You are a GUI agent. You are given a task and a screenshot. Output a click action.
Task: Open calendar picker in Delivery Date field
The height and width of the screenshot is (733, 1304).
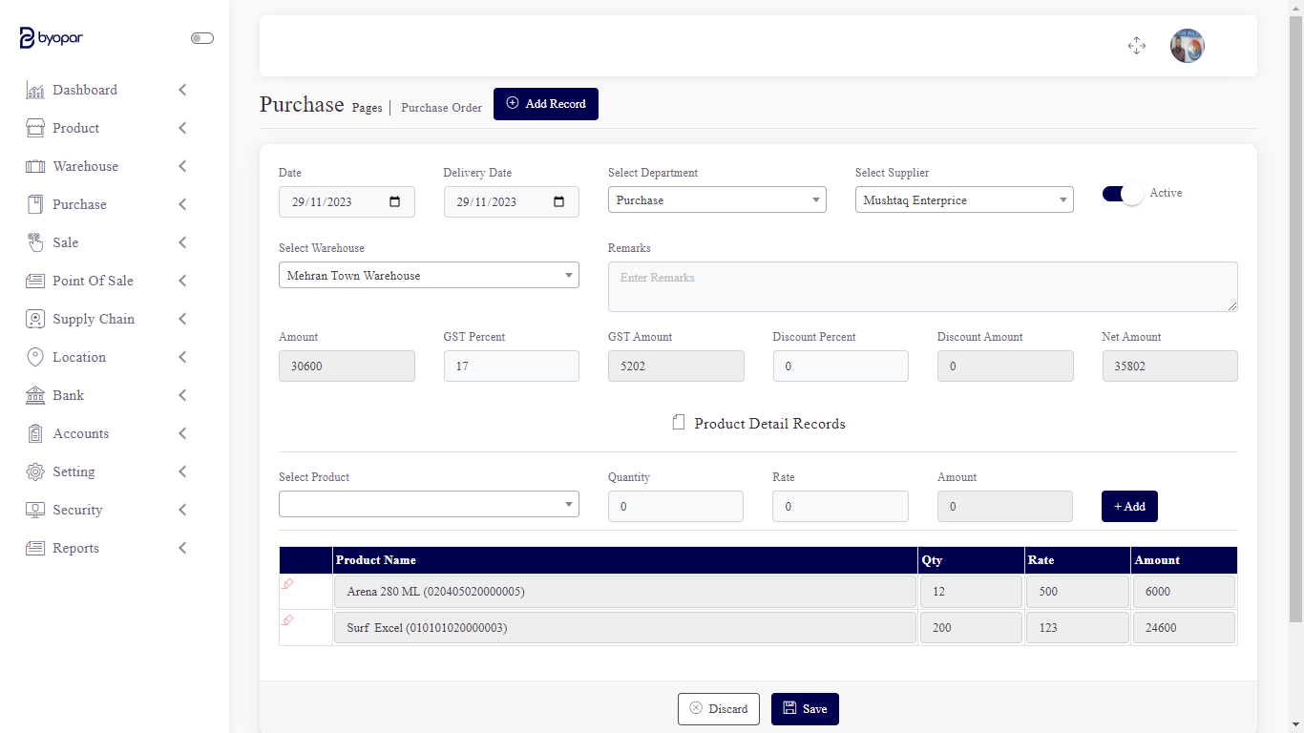tap(559, 202)
